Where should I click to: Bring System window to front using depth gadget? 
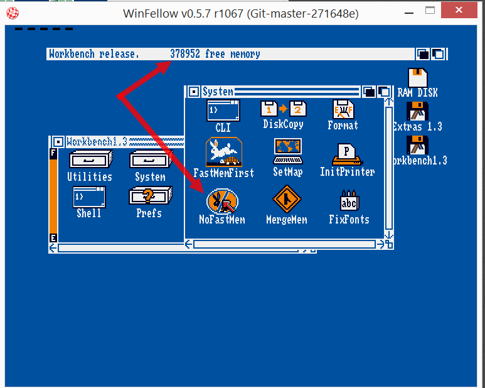pos(385,92)
